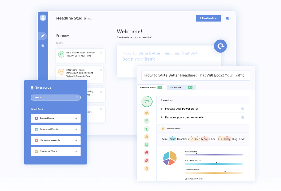Image resolution: width=281 pixels, height=191 pixels.
Task: Select the red target clarity icon
Action: click(147, 161)
